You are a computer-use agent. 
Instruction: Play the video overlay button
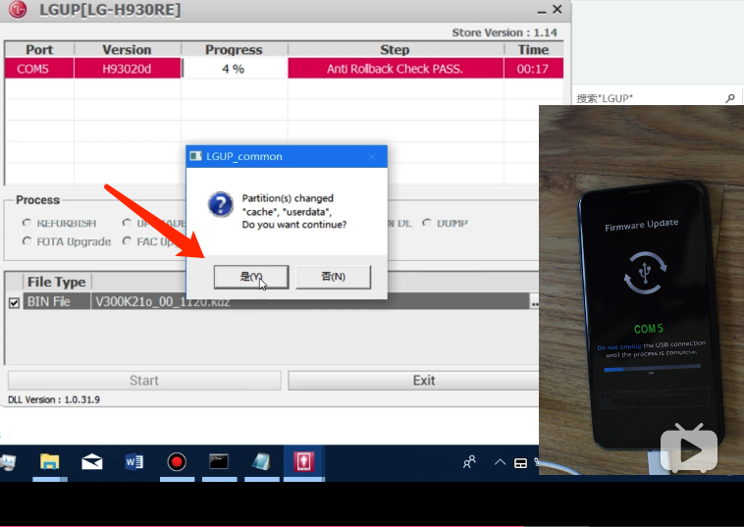pos(689,448)
